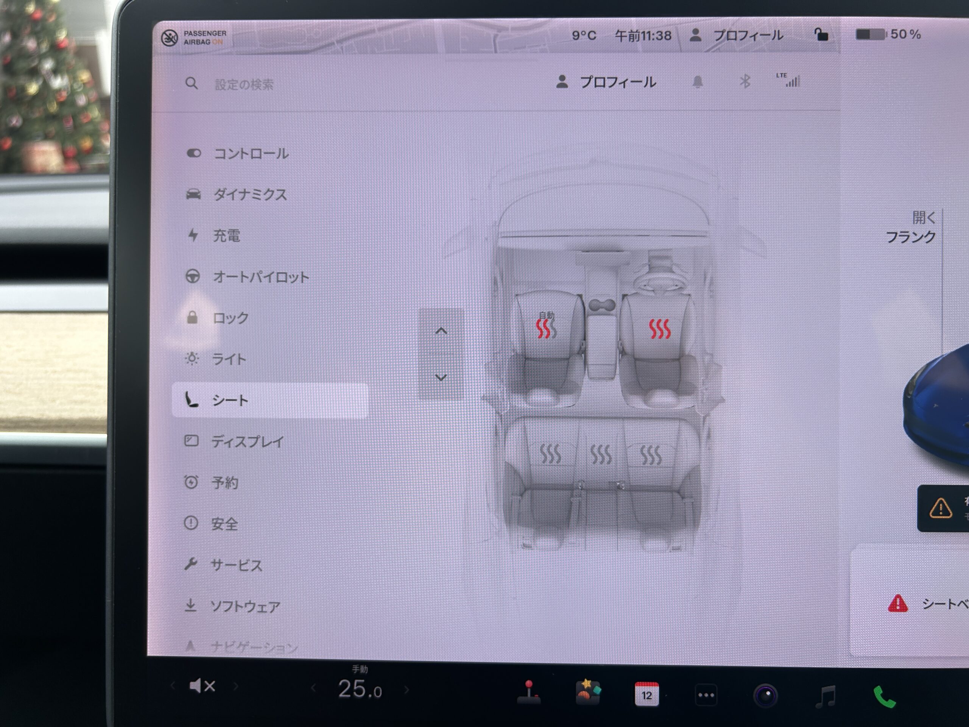Tap the Bluetooth icon
969x727 pixels.
(x=745, y=81)
